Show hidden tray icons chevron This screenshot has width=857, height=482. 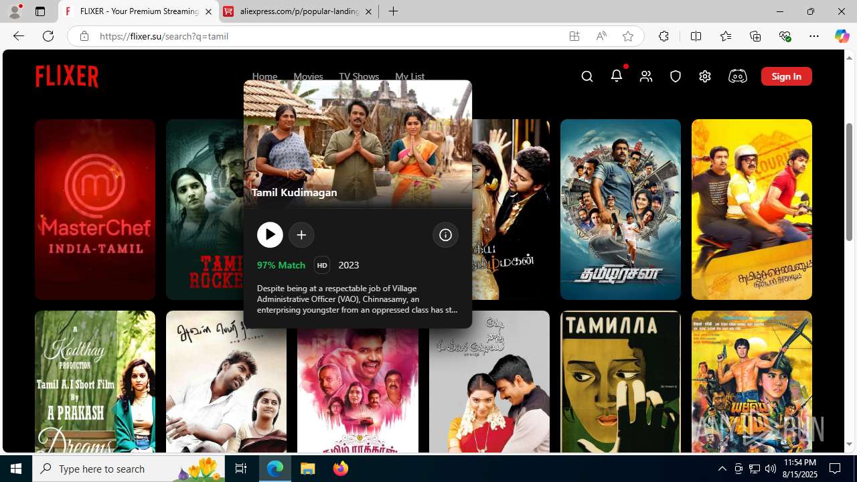point(722,469)
